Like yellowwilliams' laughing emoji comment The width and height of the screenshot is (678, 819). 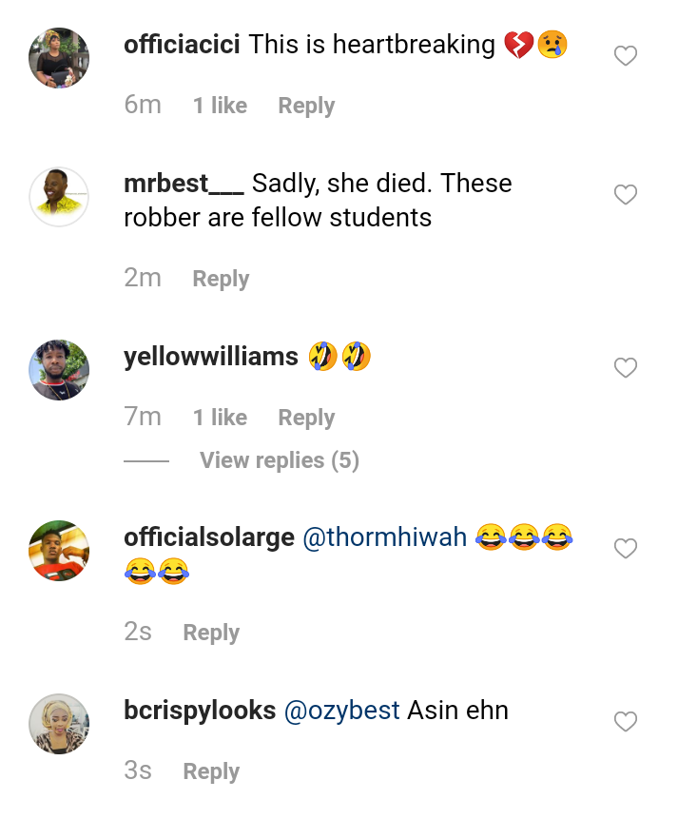[625, 368]
